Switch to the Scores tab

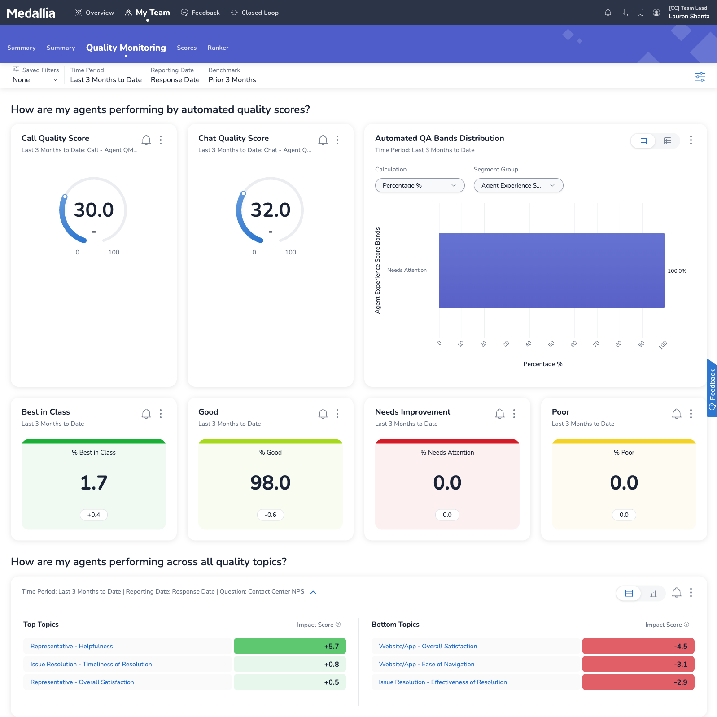pos(187,48)
